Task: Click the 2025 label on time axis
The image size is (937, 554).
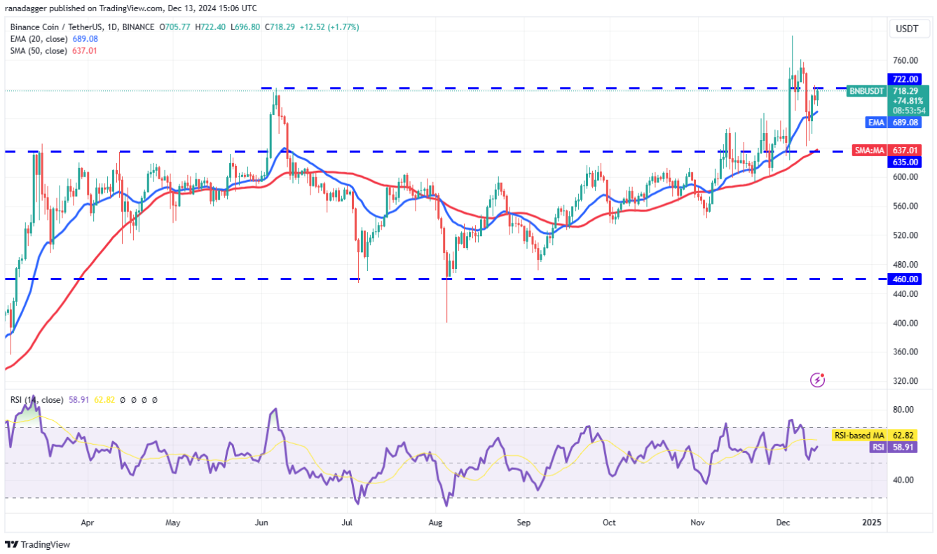Action: click(871, 522)
